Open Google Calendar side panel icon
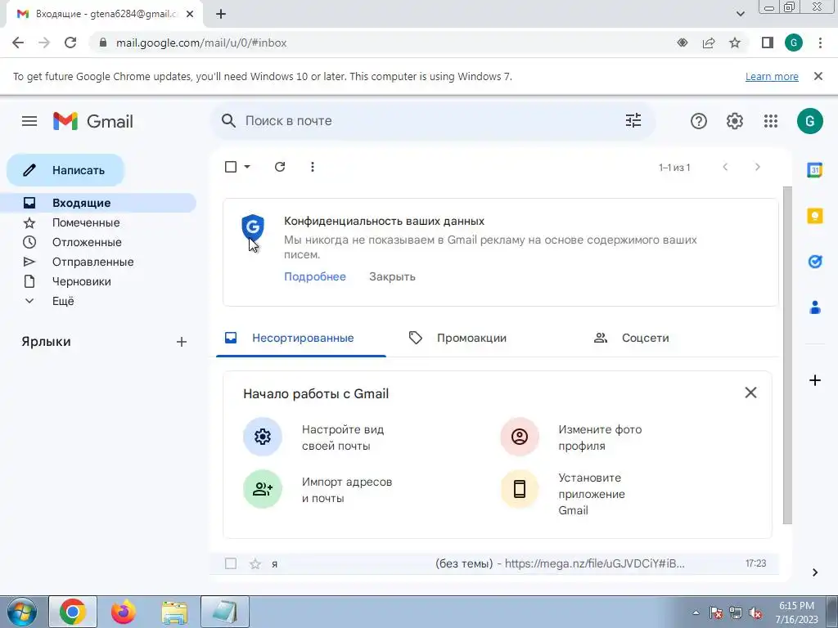The width and height of the screenshot is (838, 628). (814, 170)
